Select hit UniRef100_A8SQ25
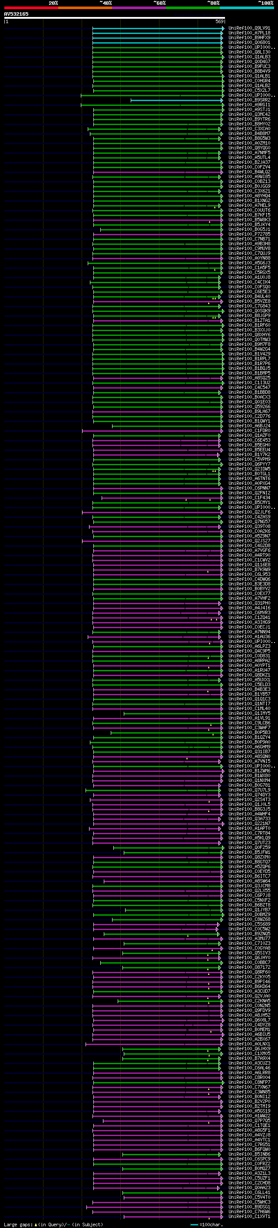The height and width of the screenshot is (1228, 278). click(x=249, y=378)
